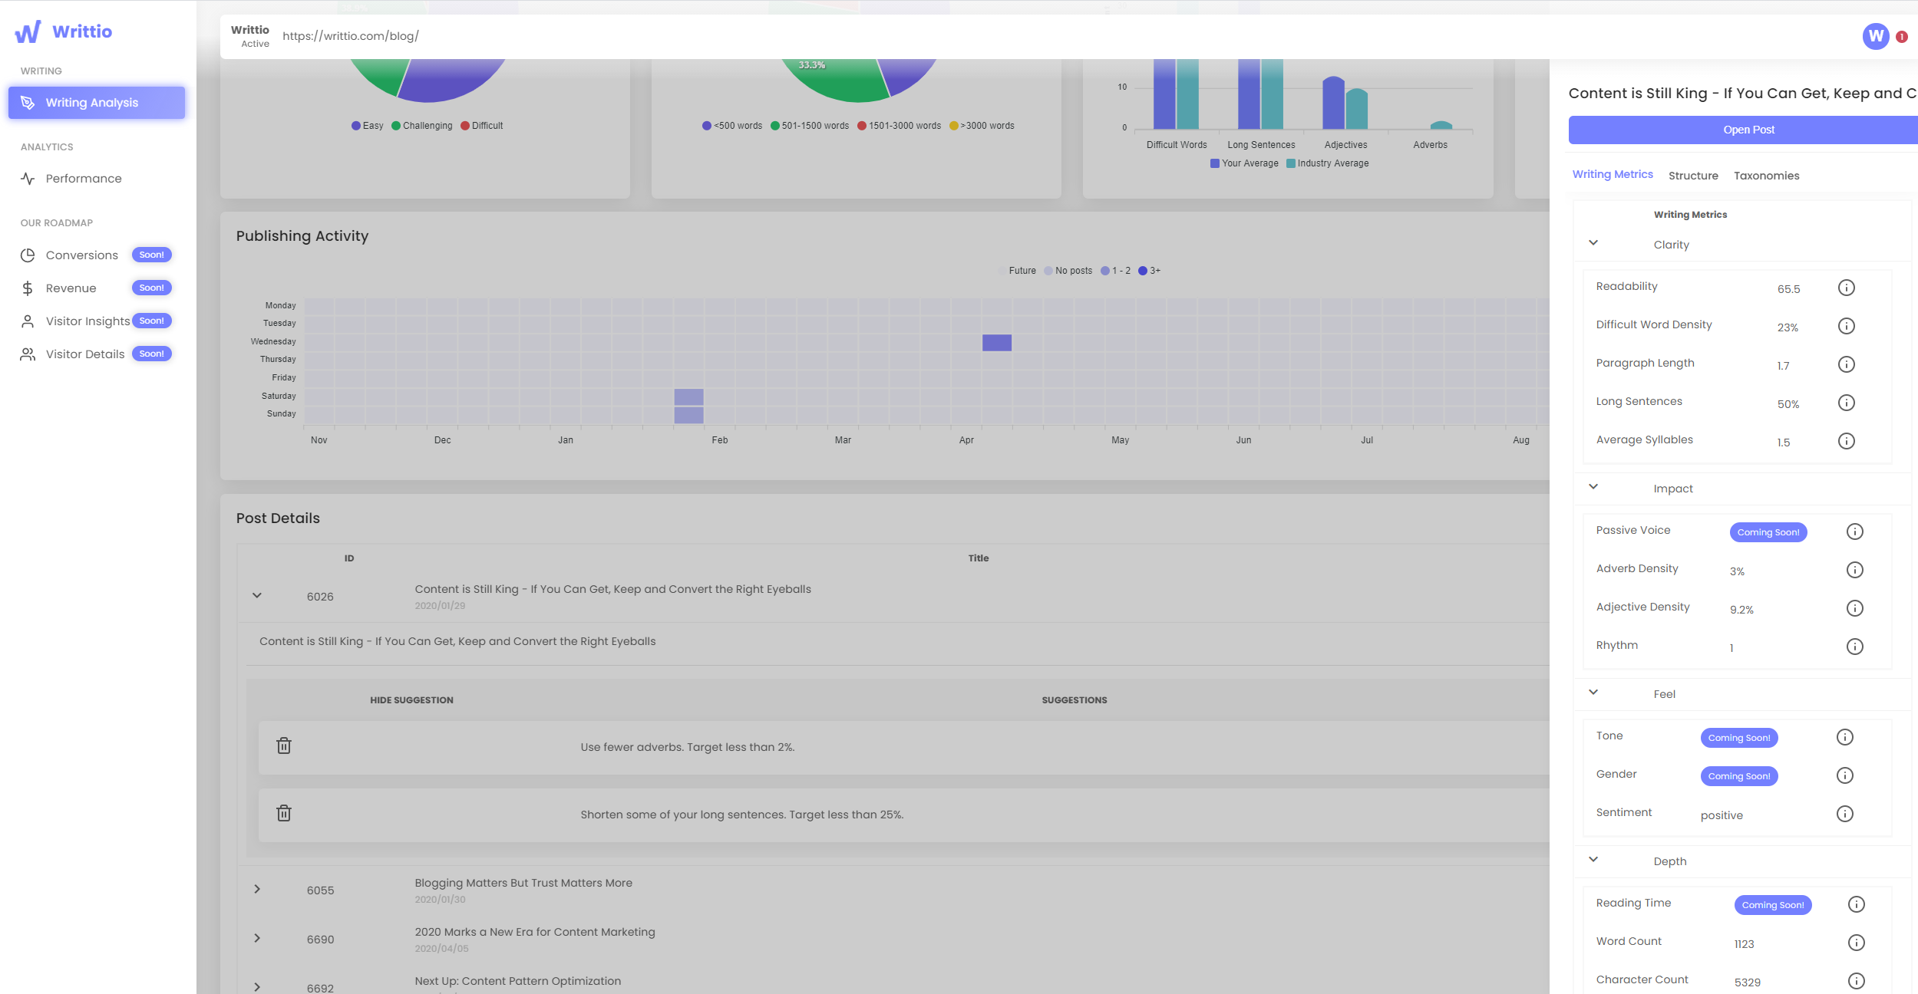Delete the 'Shorten long sentences' suggestion
Viewport: 1918px width, 994px height.
click(284, 813)
